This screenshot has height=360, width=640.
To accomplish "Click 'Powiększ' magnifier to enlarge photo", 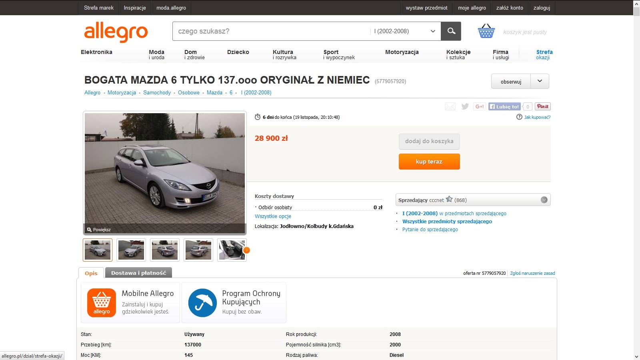I will pos(98,230).
